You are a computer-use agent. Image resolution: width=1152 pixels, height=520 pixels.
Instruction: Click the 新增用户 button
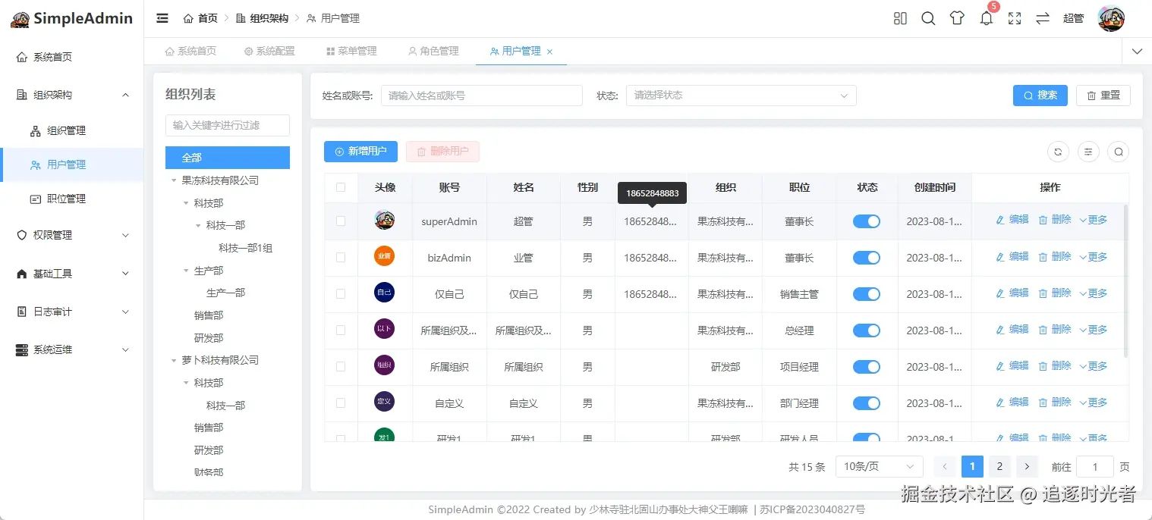point(360,152)
